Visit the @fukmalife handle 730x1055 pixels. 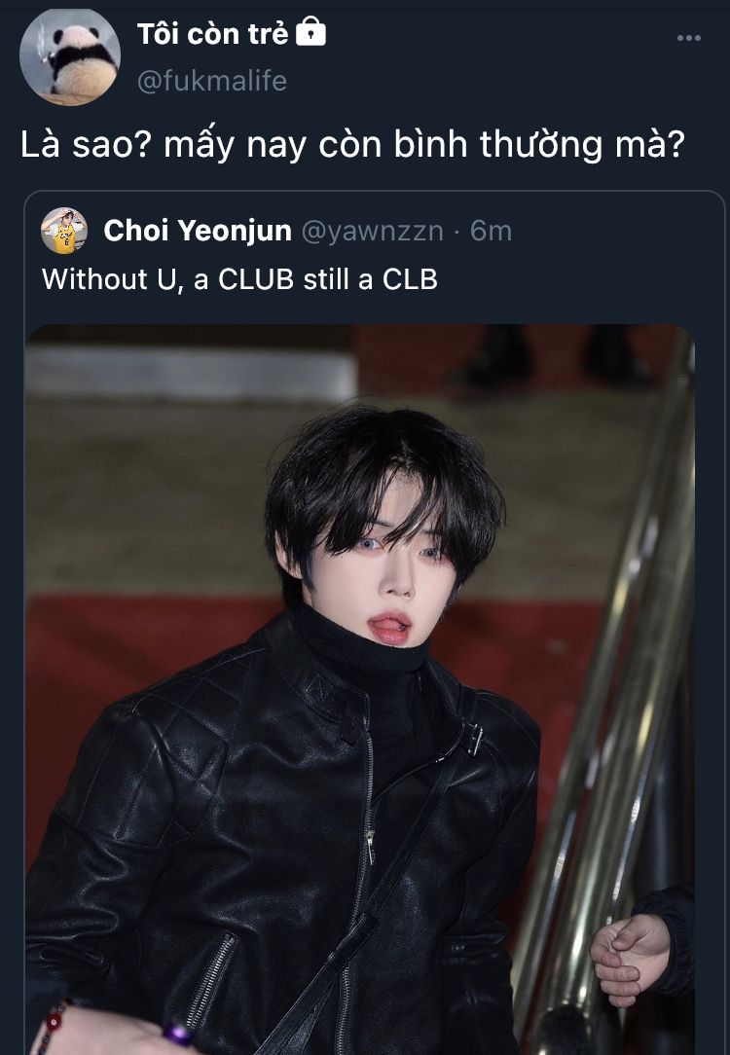212,81
